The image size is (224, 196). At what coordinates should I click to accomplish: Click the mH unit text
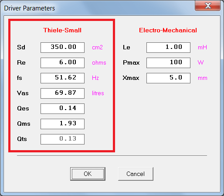tap(202, 48)
